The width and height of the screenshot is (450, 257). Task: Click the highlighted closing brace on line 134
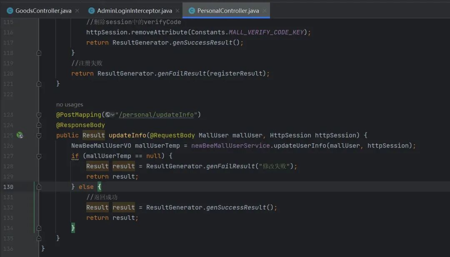(x=73, y=228)
